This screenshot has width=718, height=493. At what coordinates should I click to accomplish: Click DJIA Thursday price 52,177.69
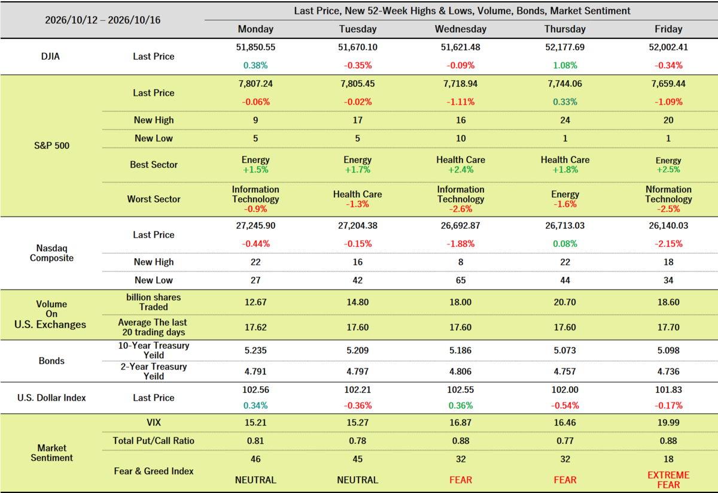click(565, 46)
